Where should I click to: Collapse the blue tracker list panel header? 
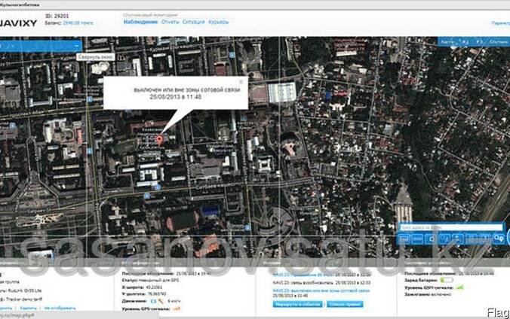pyautogui.click(x=76, y=47)
